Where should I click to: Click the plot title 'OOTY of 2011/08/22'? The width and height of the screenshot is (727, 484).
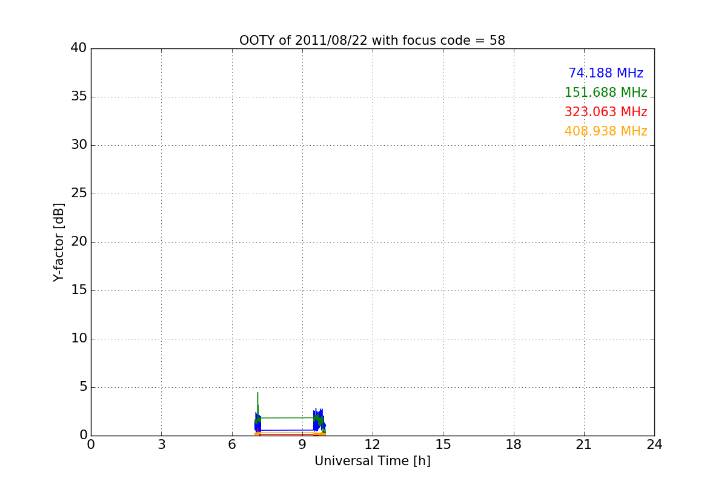[x=372, y=41]
